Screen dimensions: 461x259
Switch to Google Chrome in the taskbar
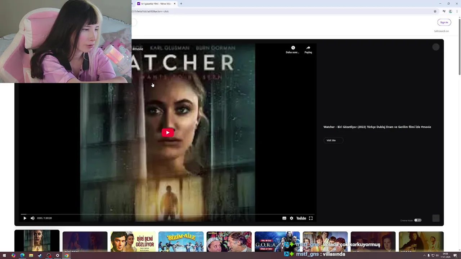click(x=67, y=255)
